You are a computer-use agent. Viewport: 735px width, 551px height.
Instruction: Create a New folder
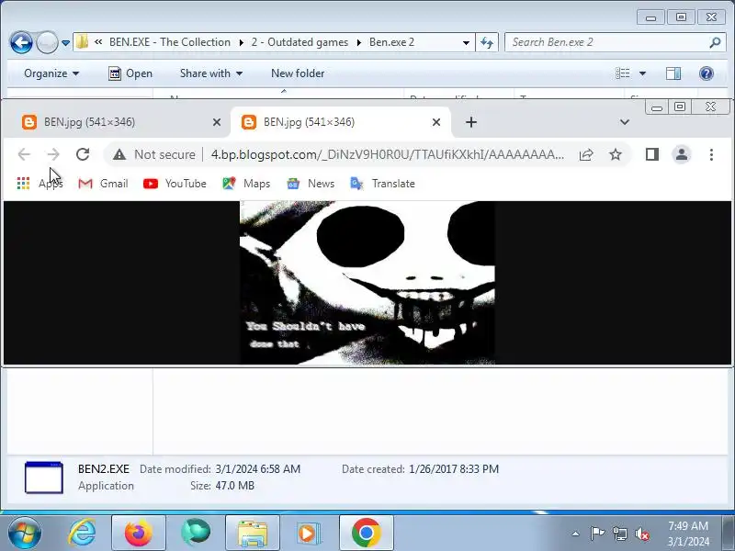pos(298,73)
